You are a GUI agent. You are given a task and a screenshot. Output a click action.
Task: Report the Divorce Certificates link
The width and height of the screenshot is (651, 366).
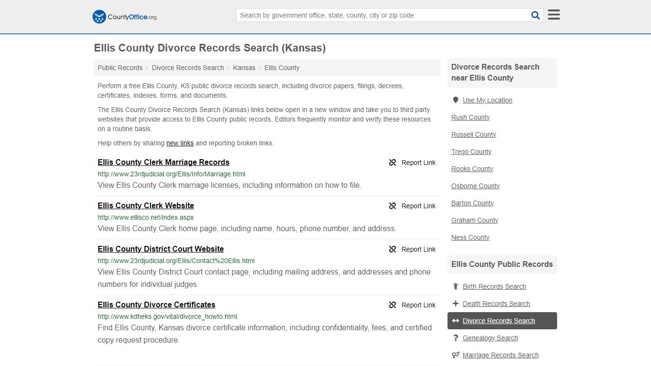[x=412, y=305]
